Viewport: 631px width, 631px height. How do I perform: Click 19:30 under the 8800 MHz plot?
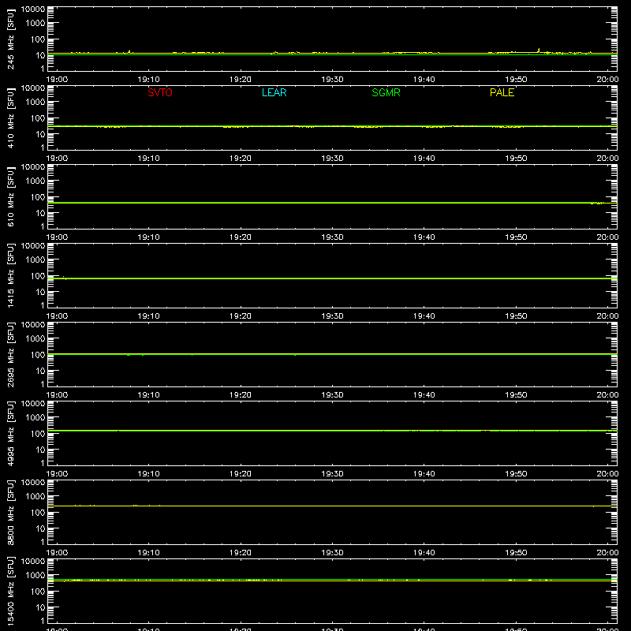332,553
